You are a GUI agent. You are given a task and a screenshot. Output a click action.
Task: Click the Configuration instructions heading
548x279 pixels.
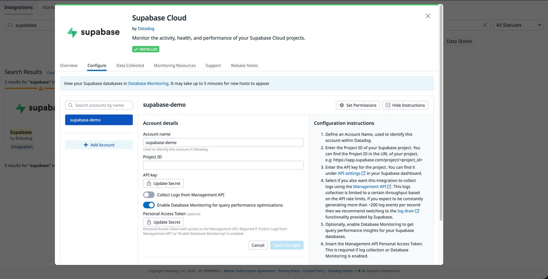coord(344,123)
